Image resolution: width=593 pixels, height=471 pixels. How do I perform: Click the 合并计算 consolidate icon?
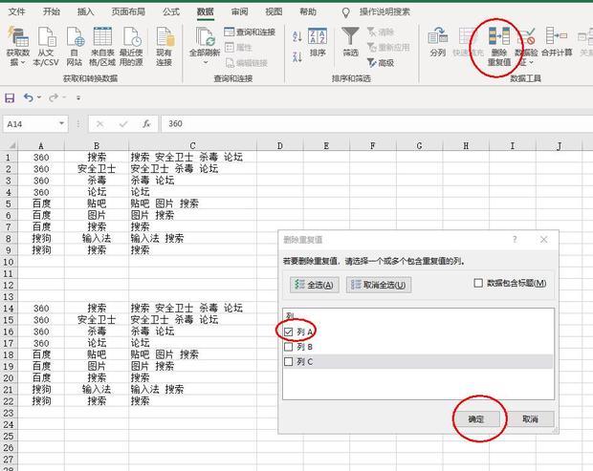[556, 37]
